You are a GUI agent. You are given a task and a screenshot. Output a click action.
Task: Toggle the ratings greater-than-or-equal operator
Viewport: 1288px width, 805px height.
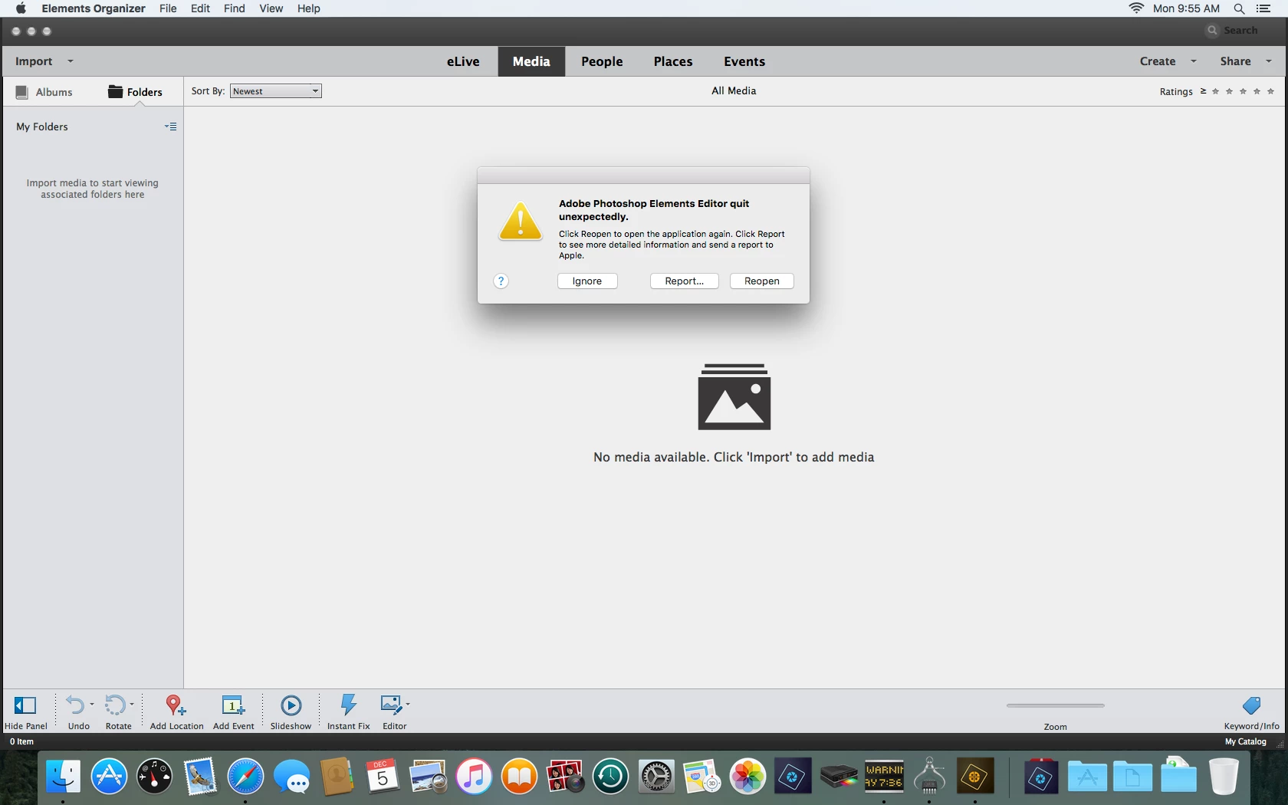[x=1203, y=91]
